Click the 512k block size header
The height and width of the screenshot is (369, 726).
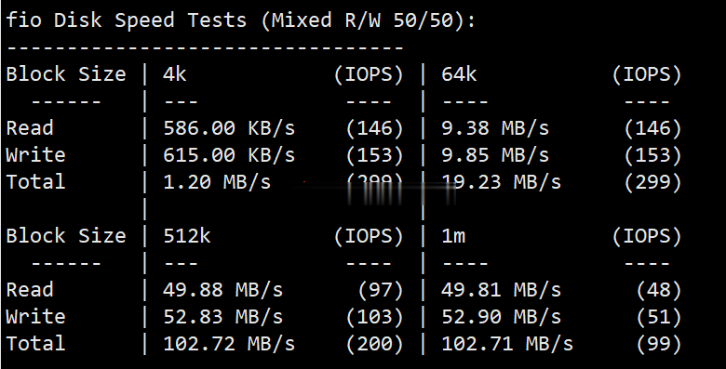coord(187,236)
